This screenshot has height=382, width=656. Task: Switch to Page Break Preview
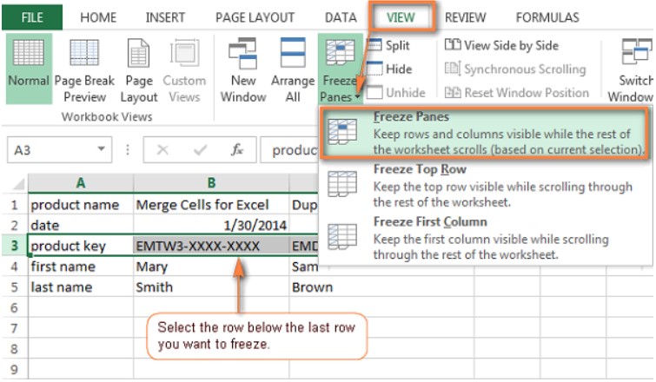84,69
